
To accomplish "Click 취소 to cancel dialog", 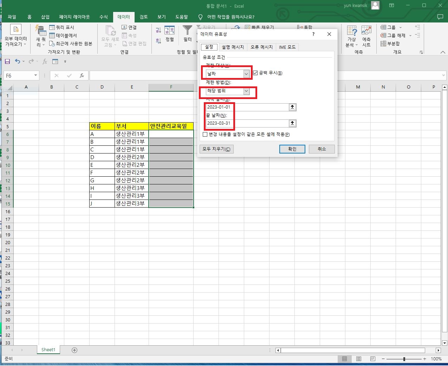I will tap(322, 149).
